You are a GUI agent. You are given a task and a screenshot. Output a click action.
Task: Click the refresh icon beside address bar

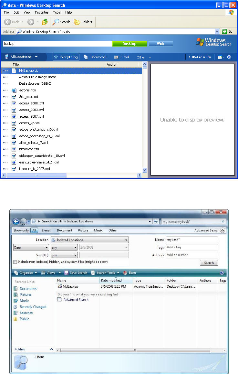156,221
